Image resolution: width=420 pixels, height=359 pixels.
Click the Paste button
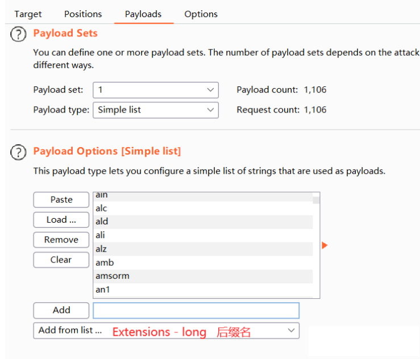[61, 200]
